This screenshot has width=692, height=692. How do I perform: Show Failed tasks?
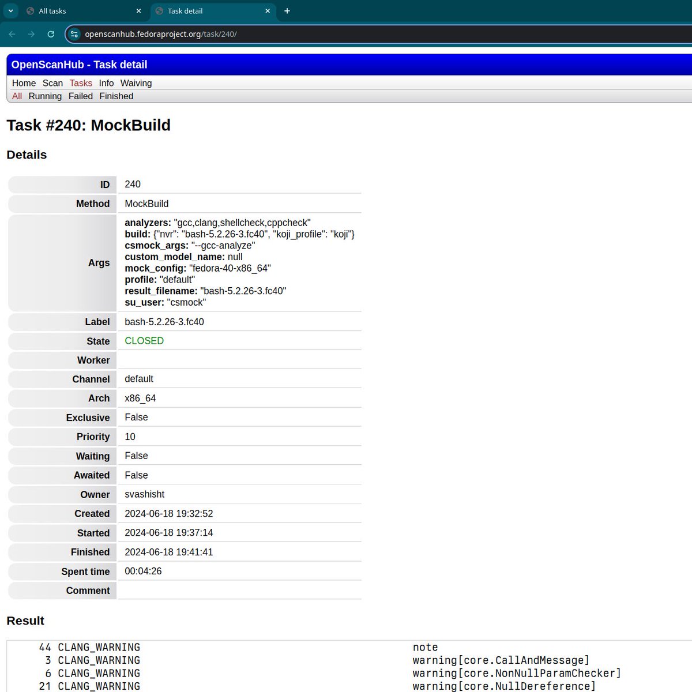80,96
